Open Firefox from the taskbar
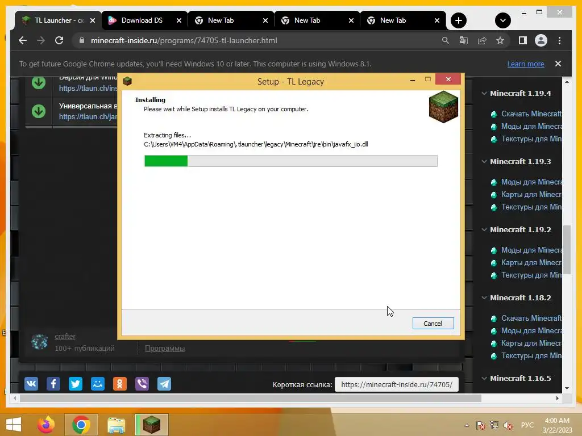This screenshot has height=436, width=582. click(46, 425)
